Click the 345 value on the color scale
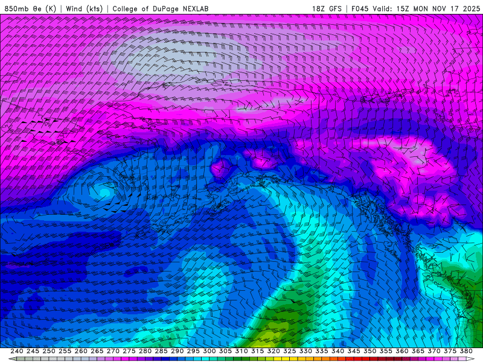This screenshot has width=483, height=362. pos(354,351)
